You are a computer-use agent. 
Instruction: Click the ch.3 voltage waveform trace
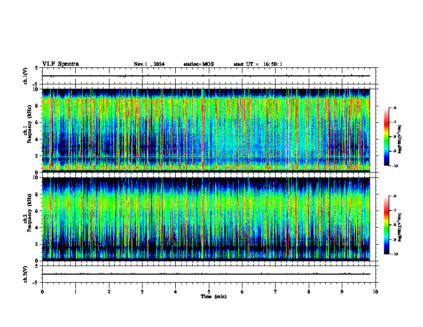point(206,274)
